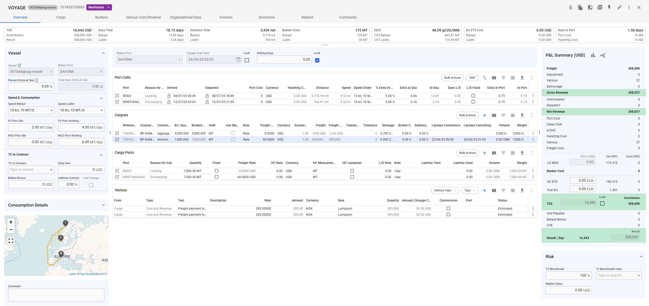Click the lightning bolt action icon

(609, 7)
